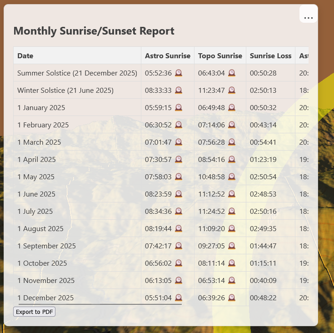The image size is (334, 333).
Task: Click the Astro Sunrise column header
Action: click(x=168, y=55)
